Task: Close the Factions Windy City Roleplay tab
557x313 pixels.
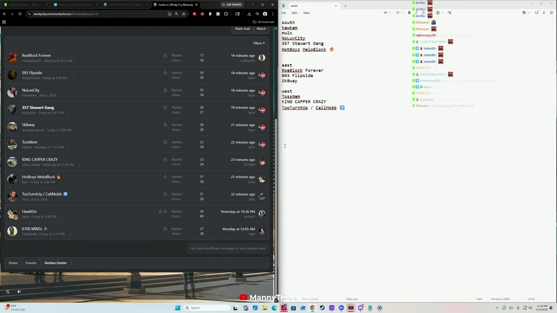Action: click(196, 4)
